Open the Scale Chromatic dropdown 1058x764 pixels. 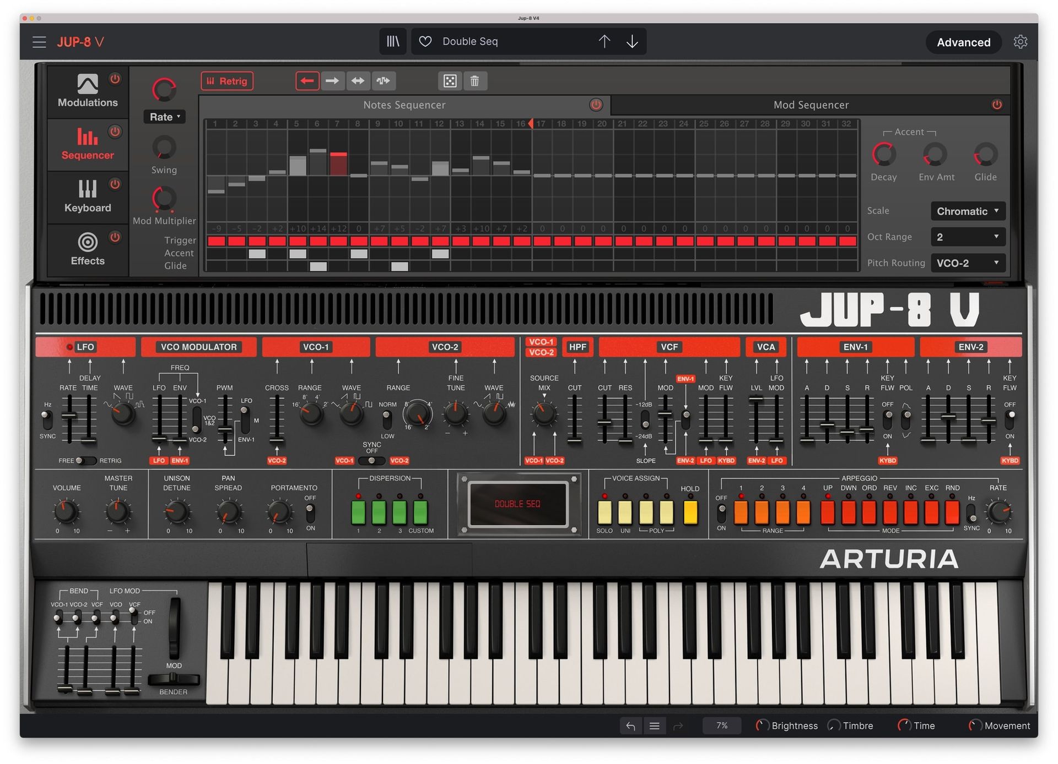[967, 211]
